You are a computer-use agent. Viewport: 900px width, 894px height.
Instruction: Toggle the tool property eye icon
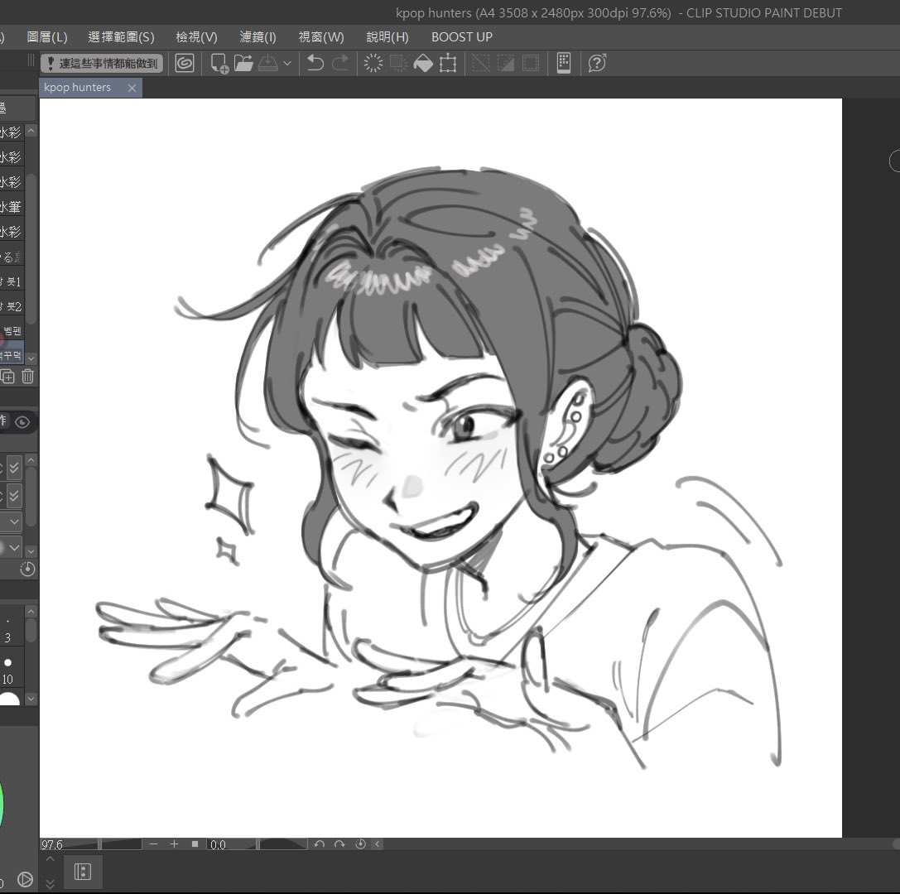[22, 422]
